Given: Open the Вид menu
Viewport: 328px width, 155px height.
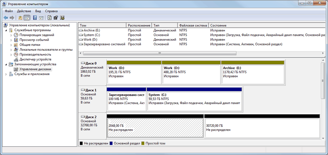Looking at the screenshot, I should (x=38, y=11).
